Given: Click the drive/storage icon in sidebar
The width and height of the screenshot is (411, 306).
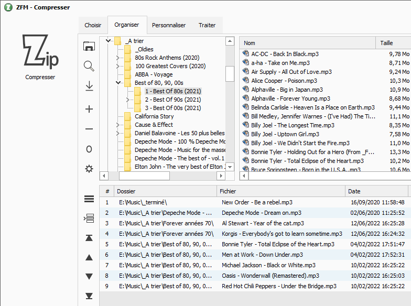Looking at the screenshot, I should [89, 46].
